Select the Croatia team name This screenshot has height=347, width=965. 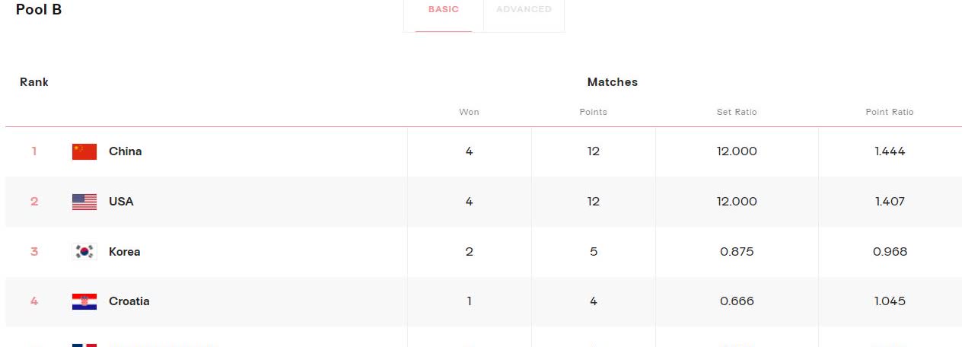129,301
